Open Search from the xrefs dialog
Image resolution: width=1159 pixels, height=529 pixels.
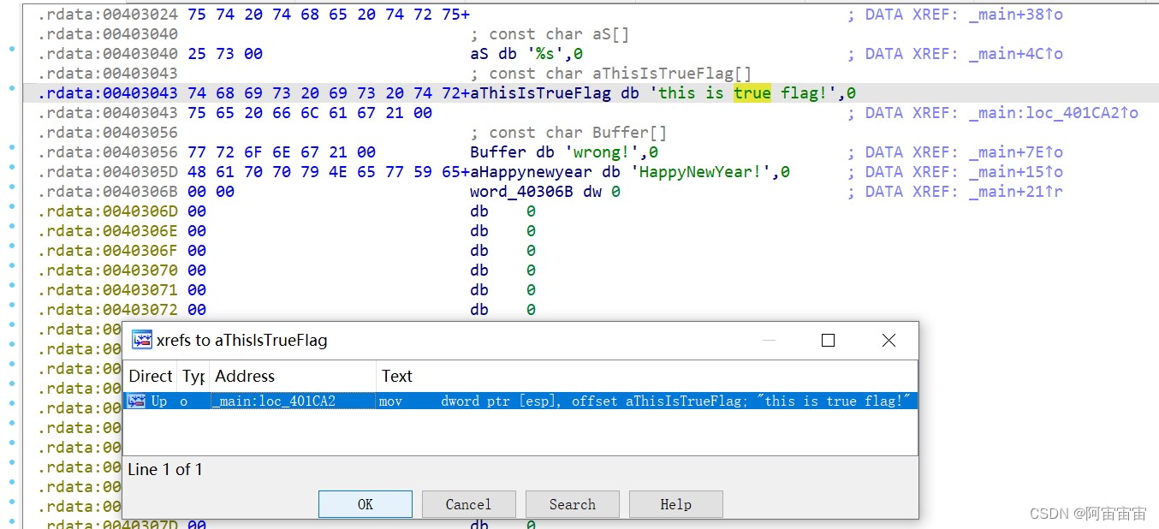click(x=572, y=504)
